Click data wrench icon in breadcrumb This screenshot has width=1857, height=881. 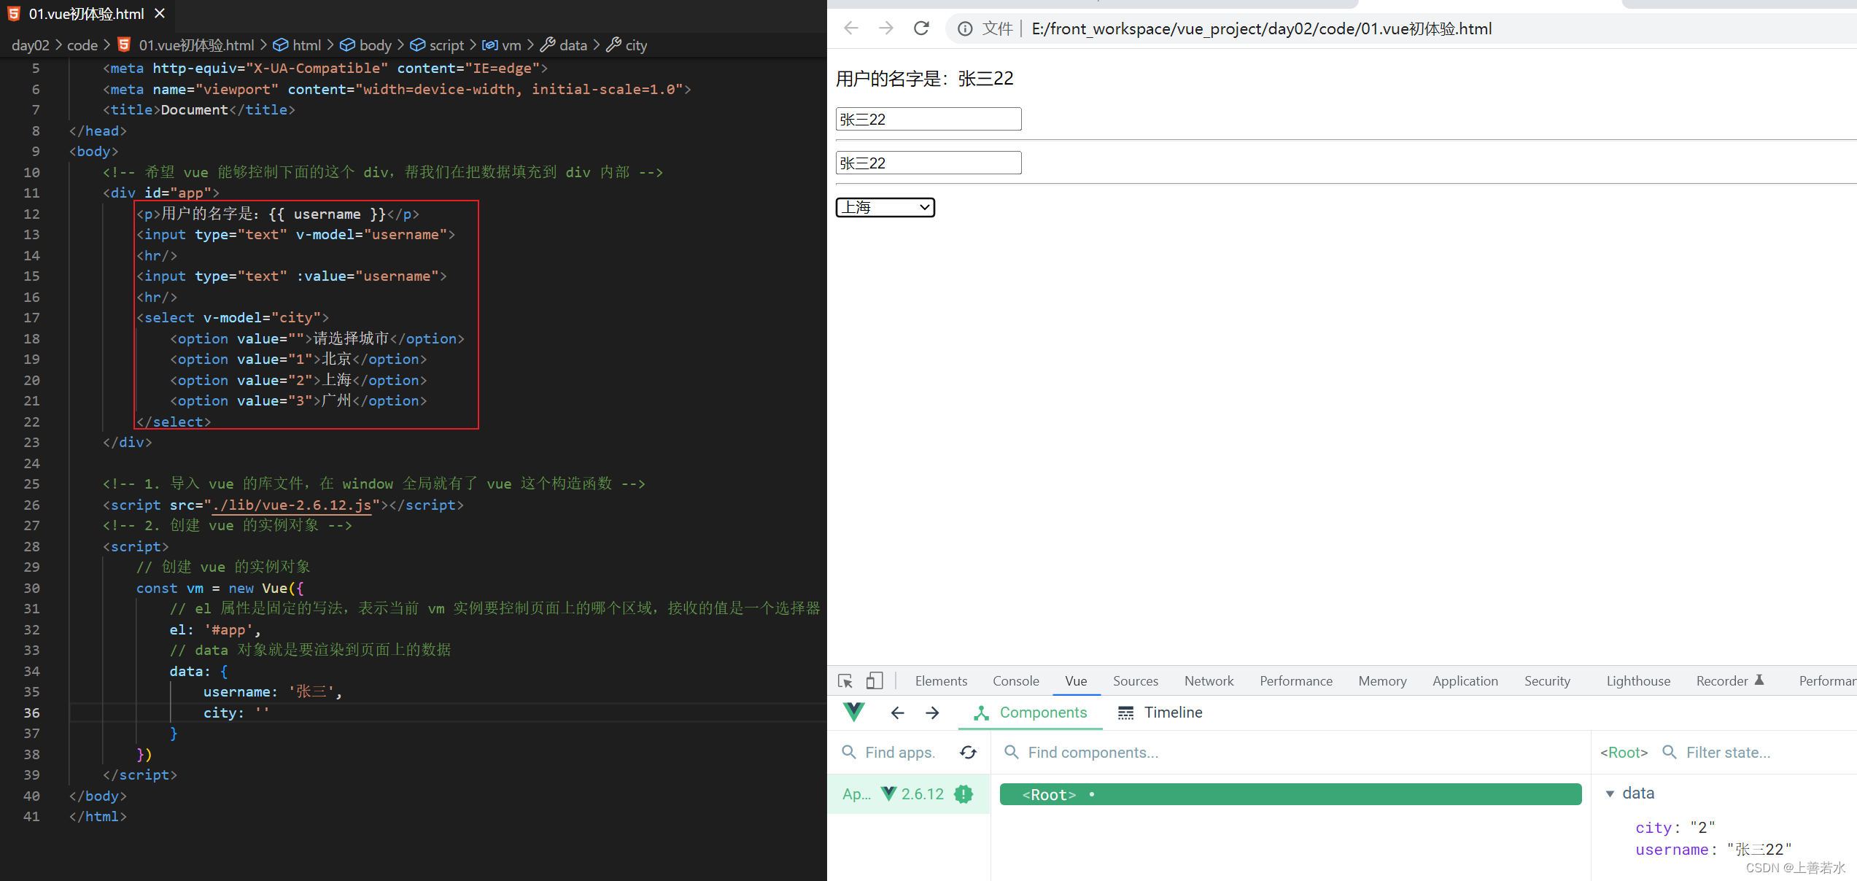pos(548,45)
